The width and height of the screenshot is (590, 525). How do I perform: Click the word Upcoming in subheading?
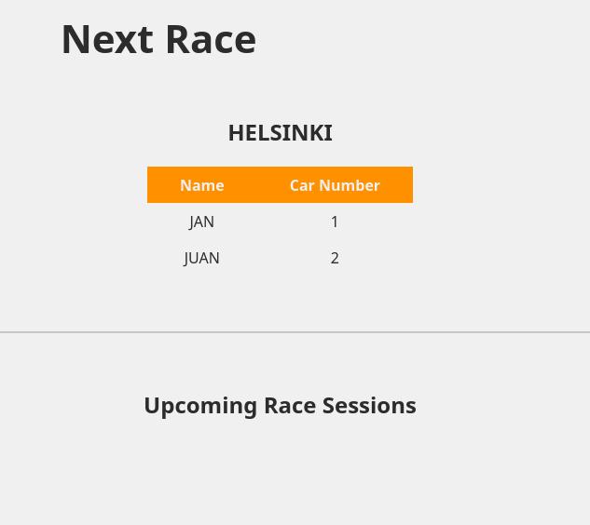pyautogui.click(x=200, y=407)
